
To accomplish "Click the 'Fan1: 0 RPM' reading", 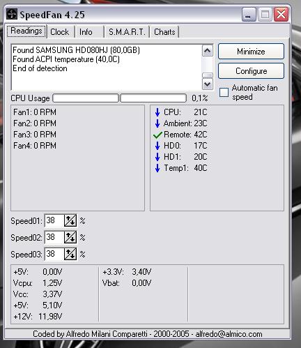I will point(35,112).
